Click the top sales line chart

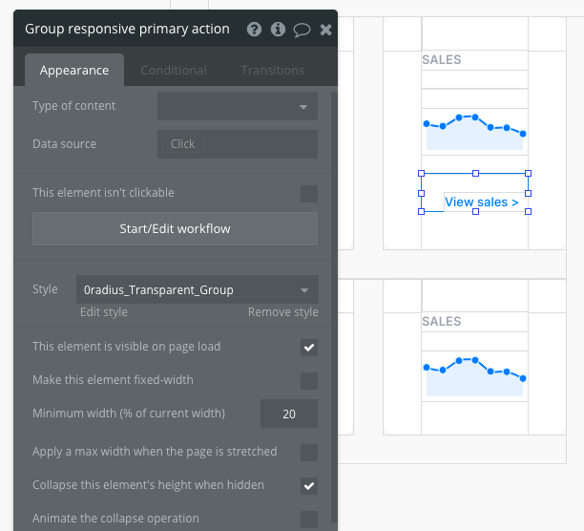tap(474, 132)
